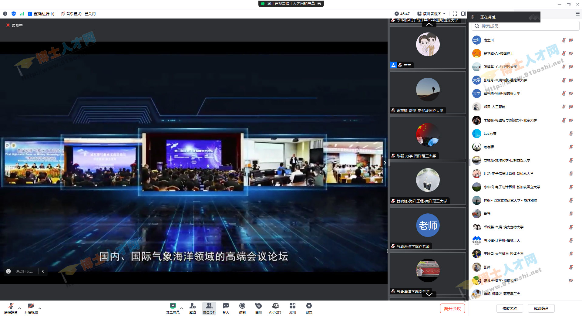Image resolution: width=582 pixels, height=316 pixels.
Task: Check network signal strength icon
Action: coord(22,14)
